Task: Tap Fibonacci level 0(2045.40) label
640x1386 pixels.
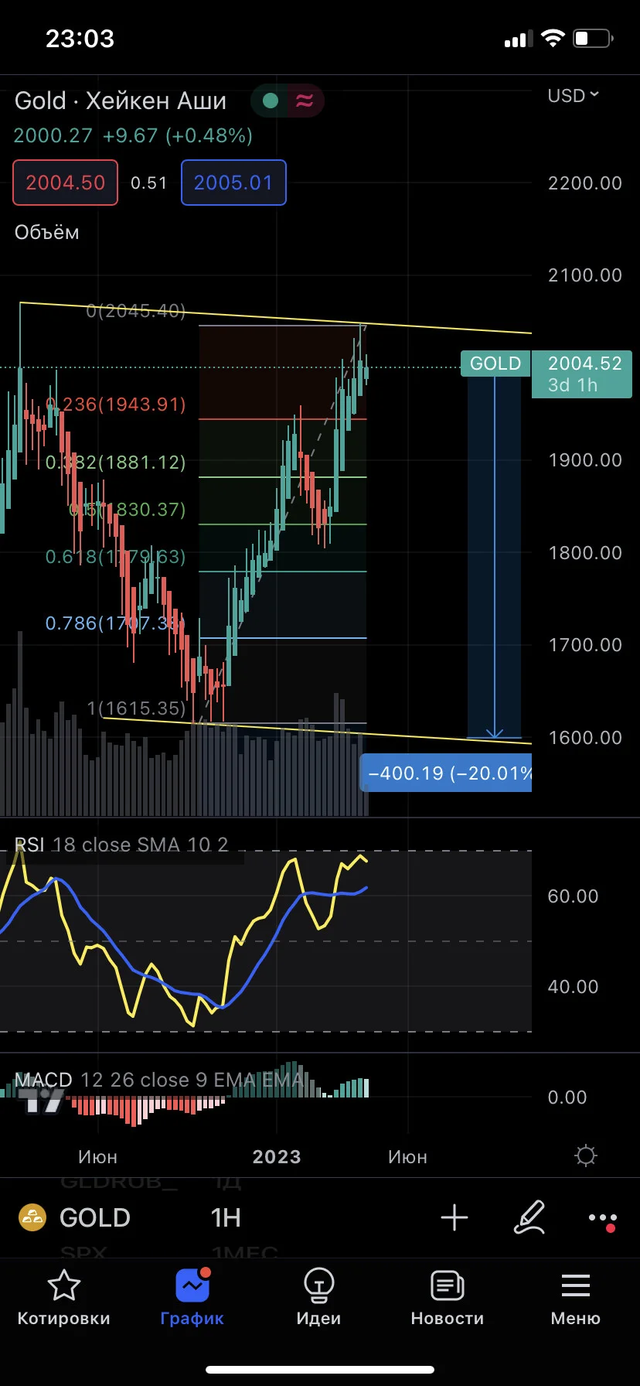Action: click(136, 311)
